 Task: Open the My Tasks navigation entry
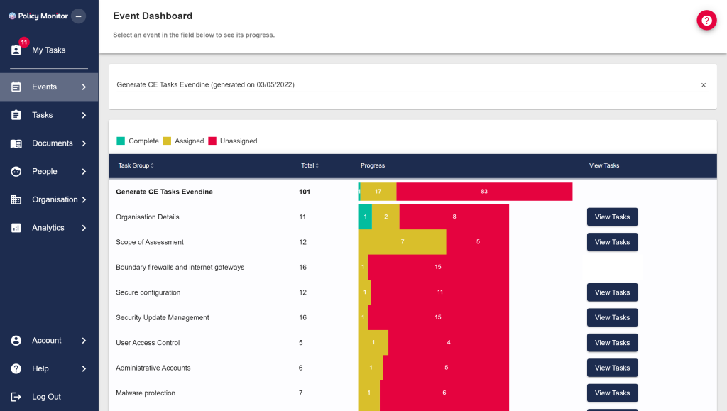[48, 50]
